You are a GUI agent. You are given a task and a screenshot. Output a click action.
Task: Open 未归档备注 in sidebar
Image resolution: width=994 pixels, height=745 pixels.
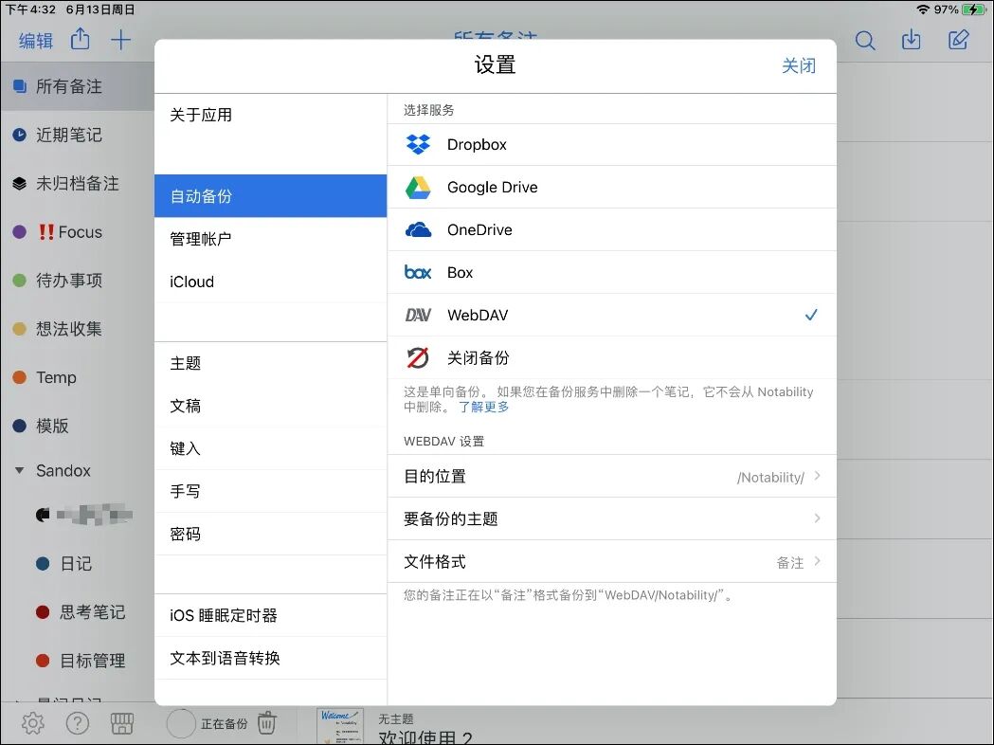pyautogui.click(x=78, y=183)
